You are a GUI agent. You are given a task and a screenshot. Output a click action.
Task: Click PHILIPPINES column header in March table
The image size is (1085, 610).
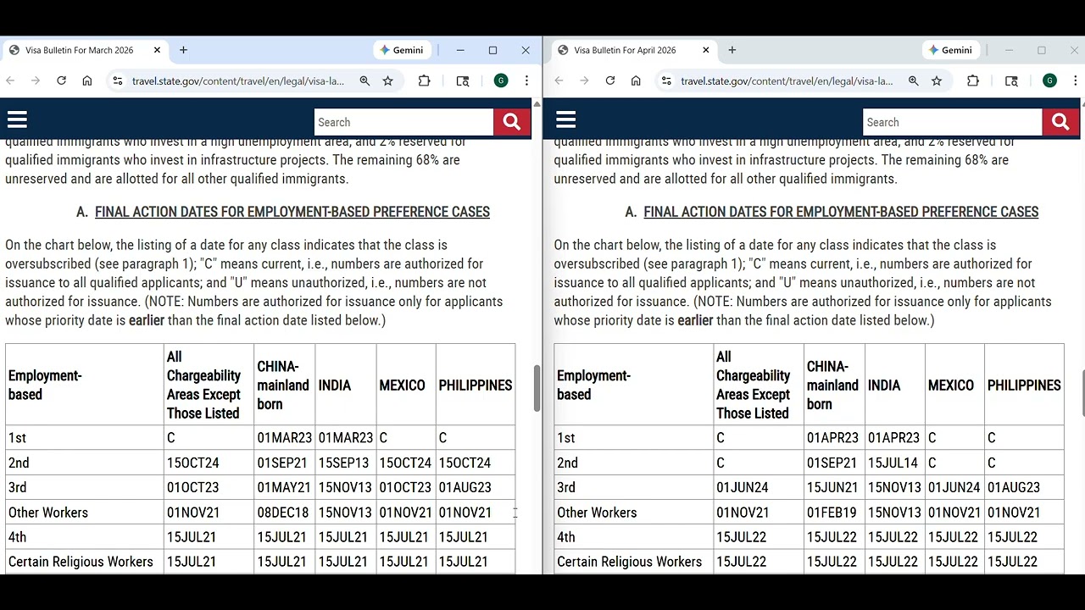coord(475,385)
